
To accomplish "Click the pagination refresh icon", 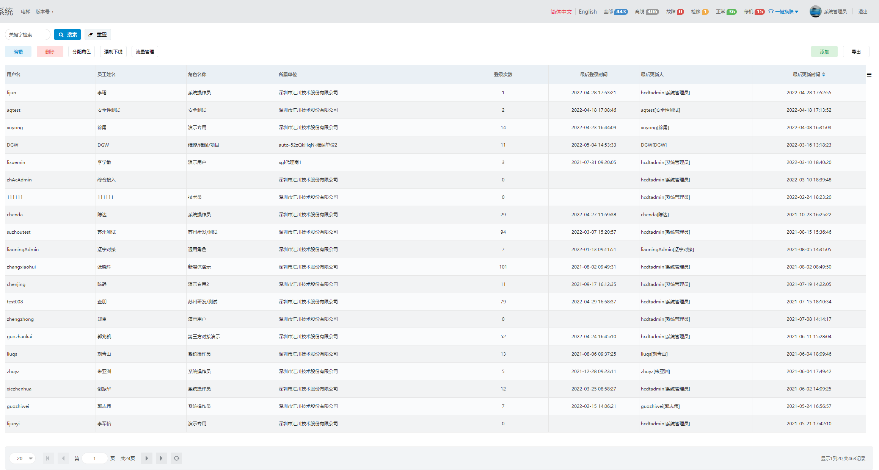I will click(176, 458).
